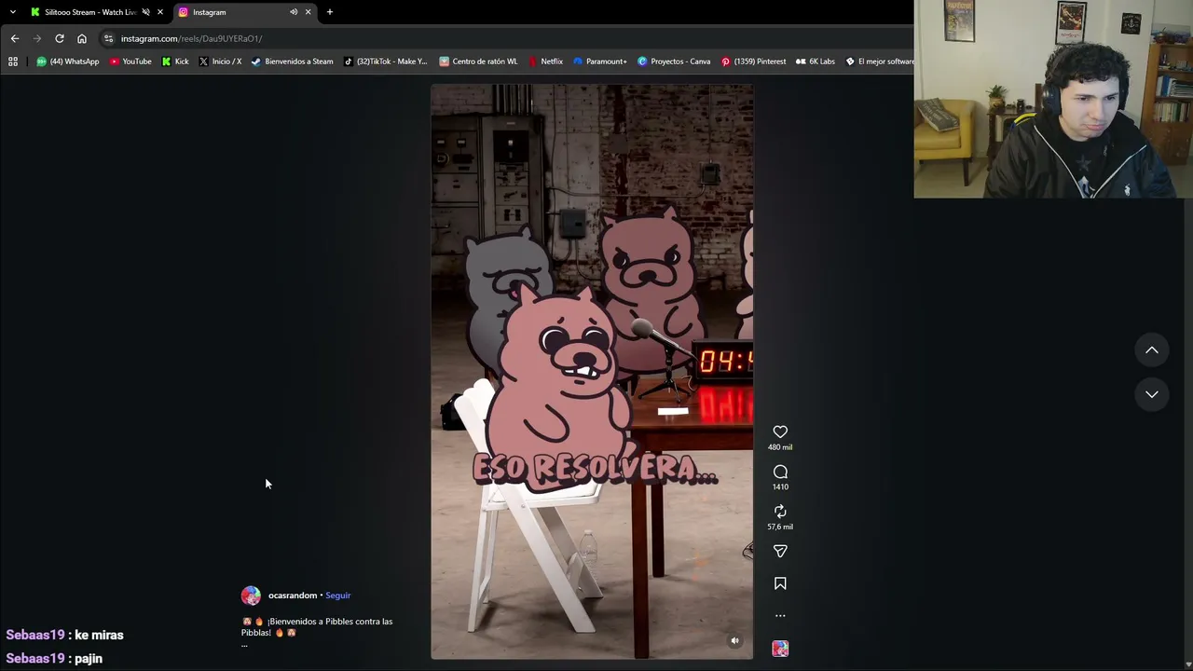Screen dimensions: 1193x671
Task: Repost the reel with the repost arrows icon
Action: point(780,512)
